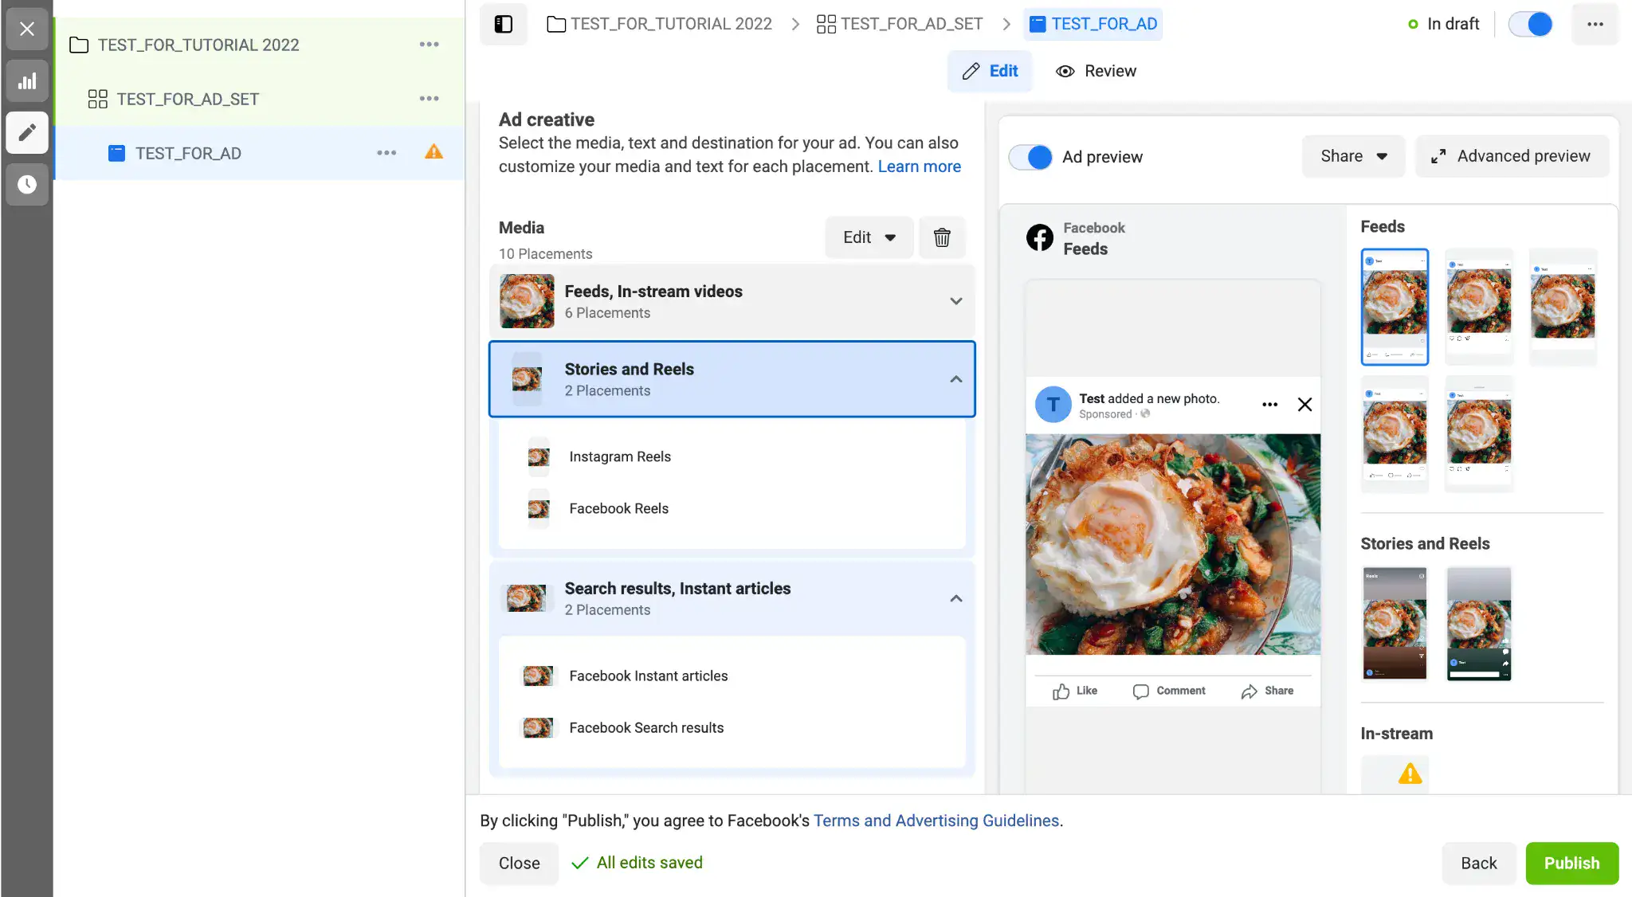Toggle the side panel layout icon
Screen dimensions: 1632x897
point(504,24)
